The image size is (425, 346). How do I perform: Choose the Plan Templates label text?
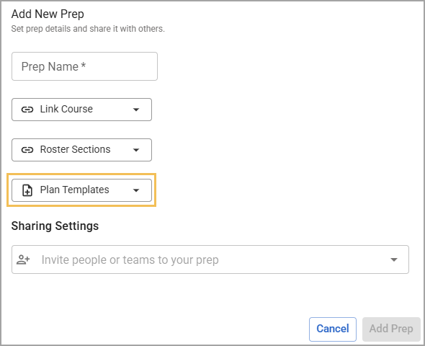(x=74, y=190)
